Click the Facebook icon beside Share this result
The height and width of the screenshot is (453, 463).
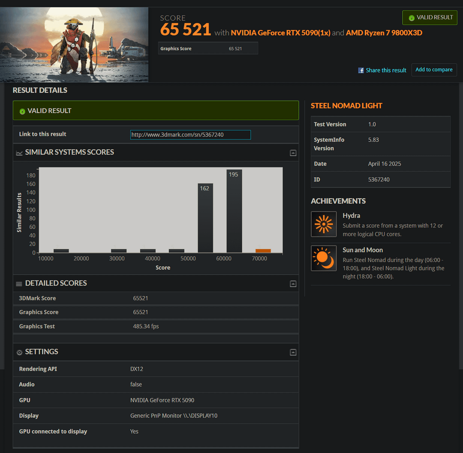point(361,70)
